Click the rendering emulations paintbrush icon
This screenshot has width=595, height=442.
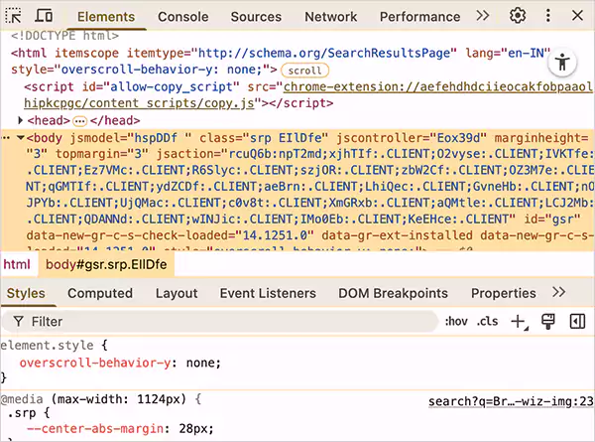pyautogui.click(x=546, y=322)
